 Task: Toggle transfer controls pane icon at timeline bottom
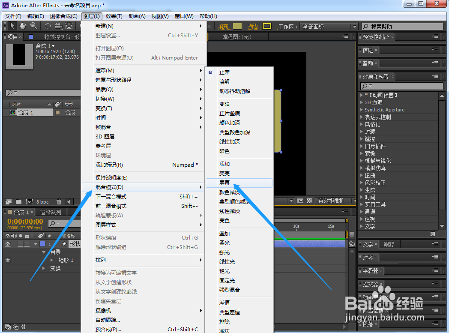(16, 327)
